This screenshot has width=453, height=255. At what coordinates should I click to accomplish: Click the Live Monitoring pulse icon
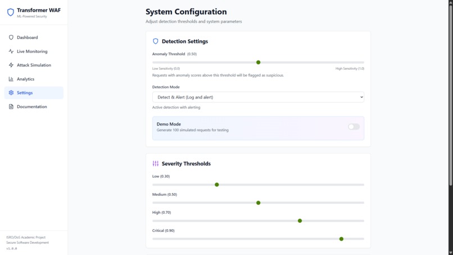11,51
